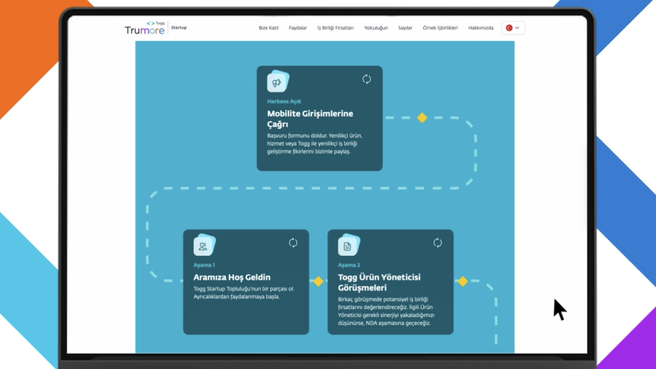This screenshot has width=656, height=369.
Task: Click the Togg Trumore logo
Action: (x=145, y=28)
